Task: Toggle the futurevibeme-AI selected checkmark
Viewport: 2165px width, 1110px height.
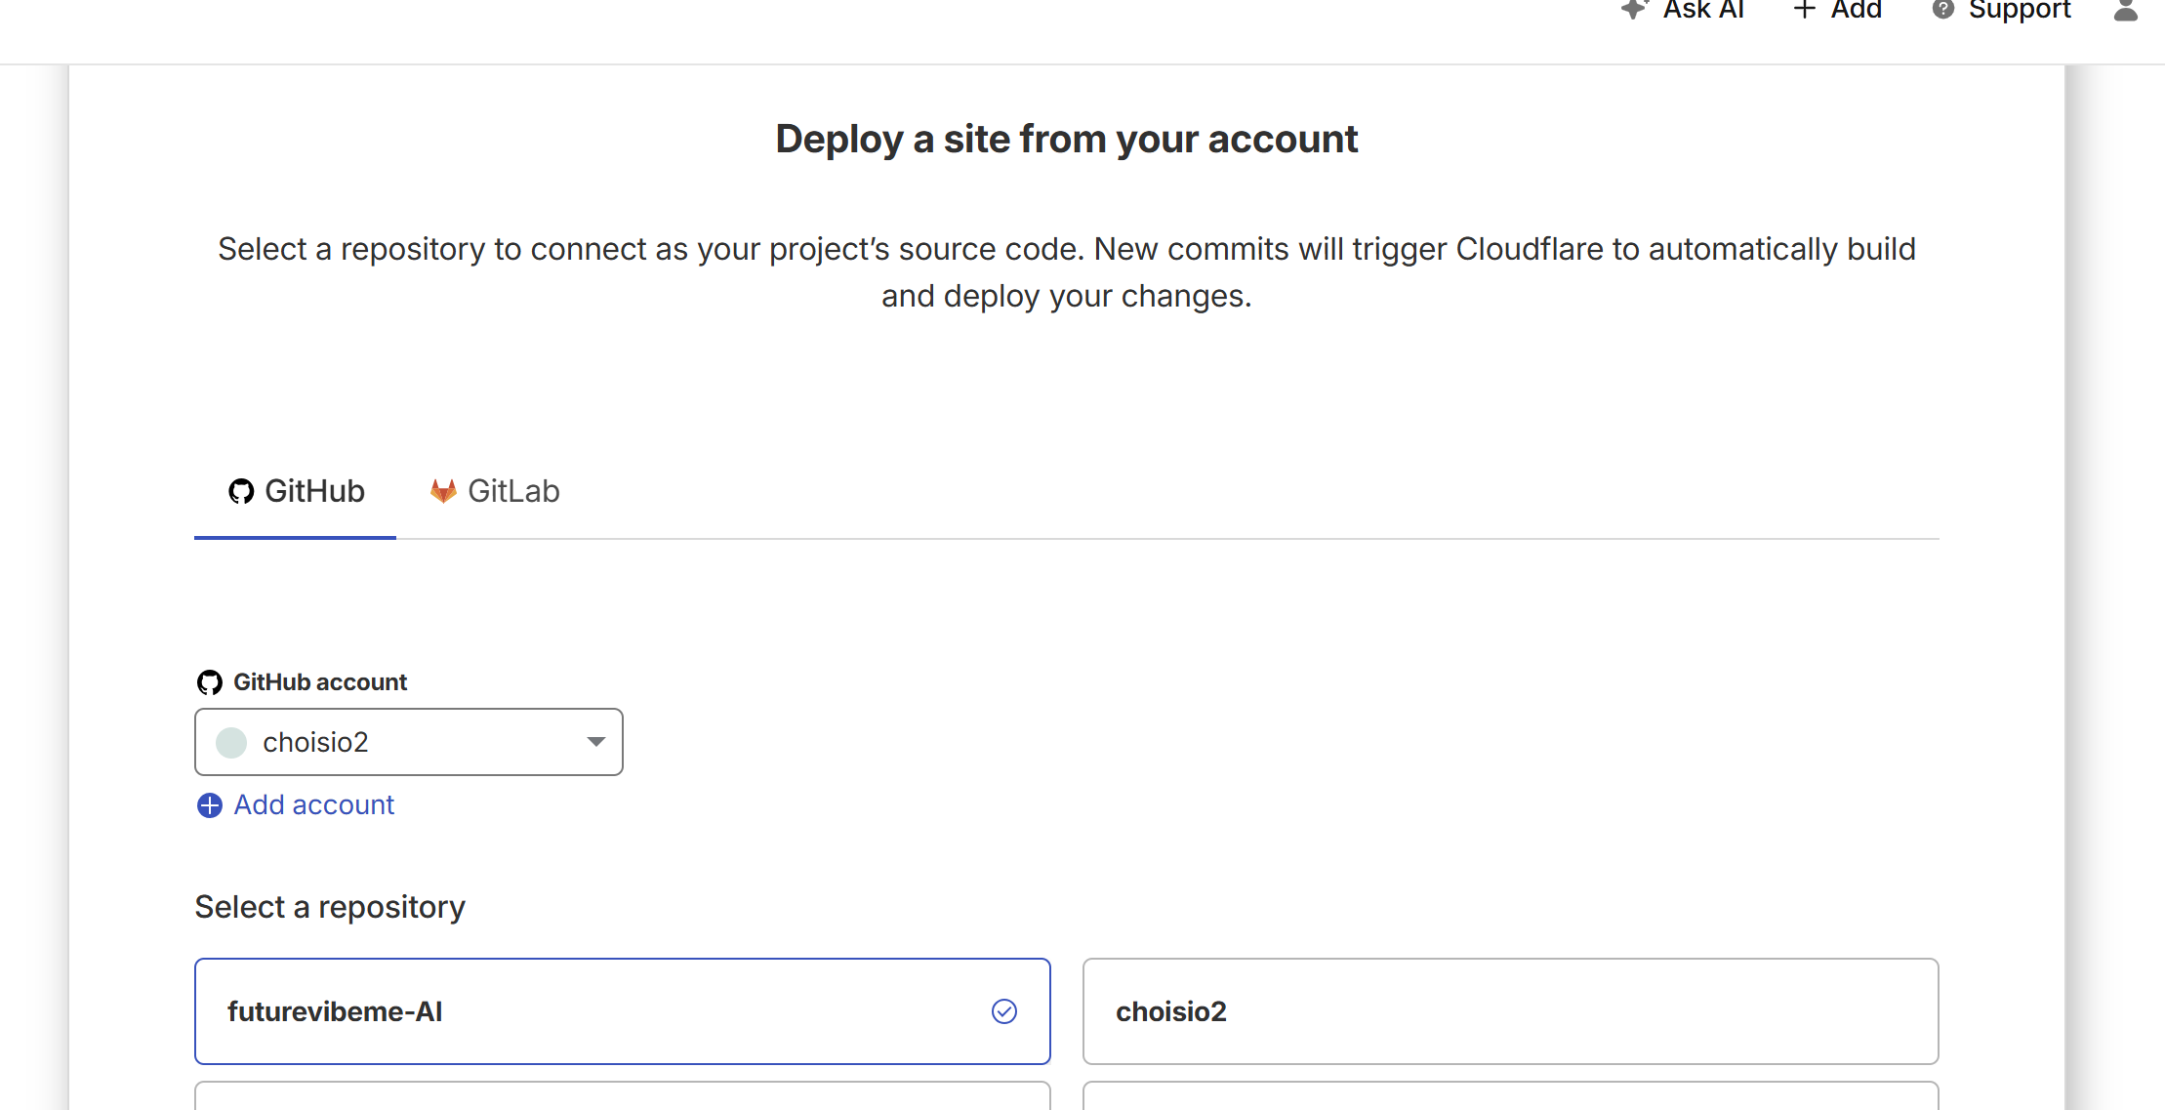Action: click(1004, 1011)
